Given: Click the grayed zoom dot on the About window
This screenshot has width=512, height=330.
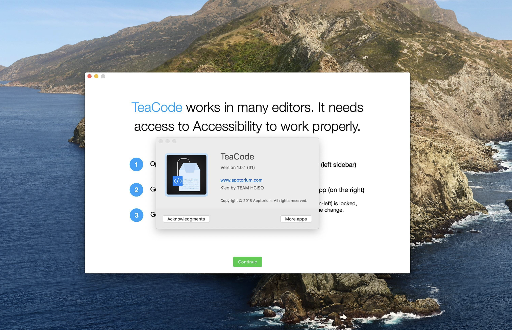Looking at the screenshot, I should pos(174,141).
